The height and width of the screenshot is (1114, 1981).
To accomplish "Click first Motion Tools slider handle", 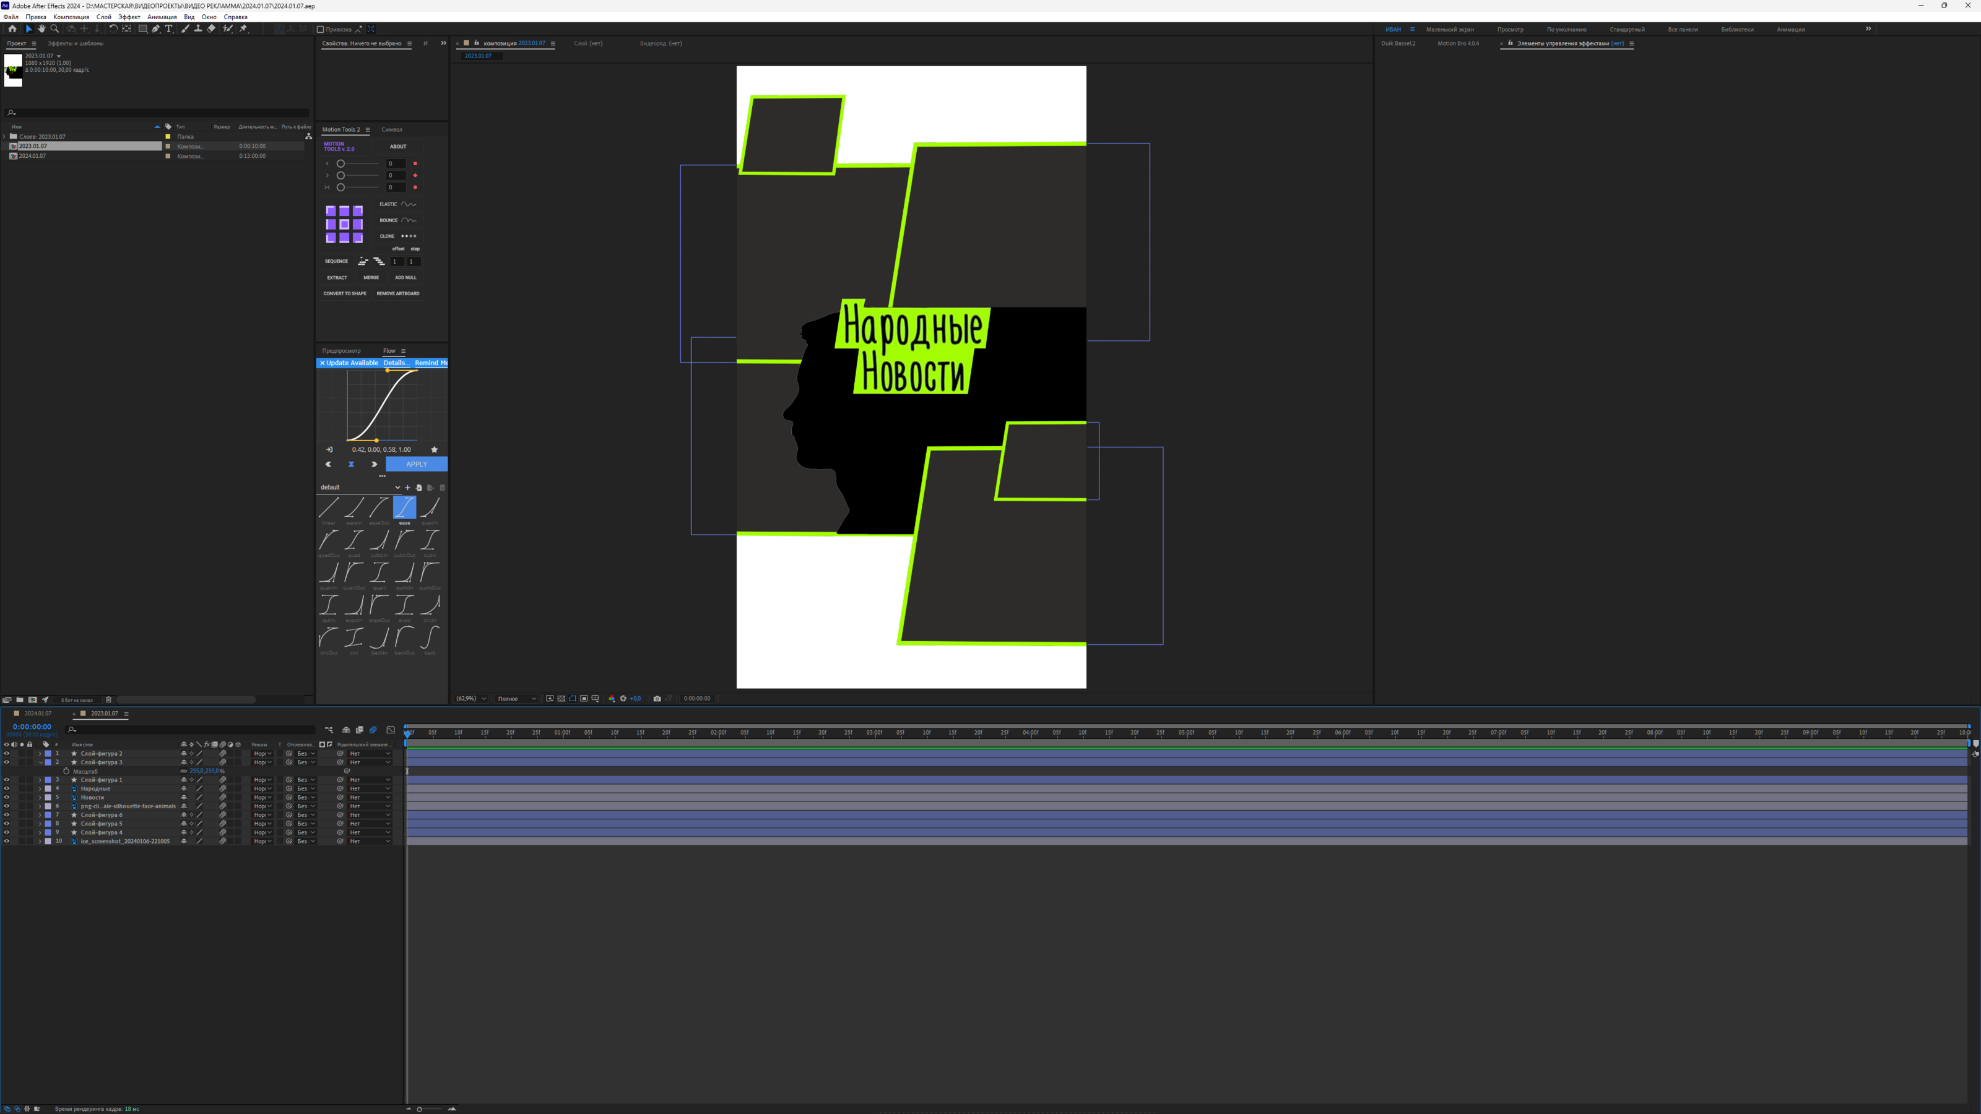I will (340, 164).
